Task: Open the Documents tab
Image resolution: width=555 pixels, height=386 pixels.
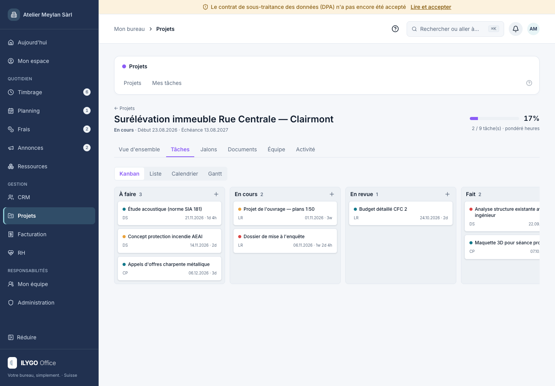Action: (242, 149)
